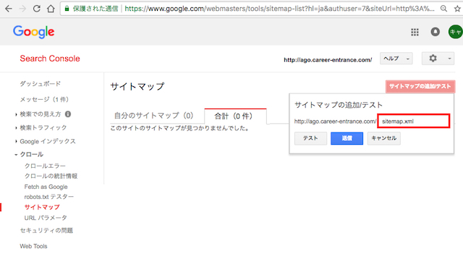Click the キャンセル button
463x275 pixels.
click(x=384, y=138)
